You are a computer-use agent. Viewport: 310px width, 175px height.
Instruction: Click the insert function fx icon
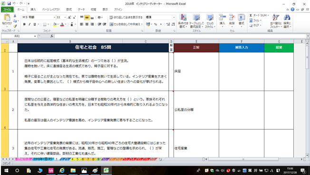pos(52,36)
